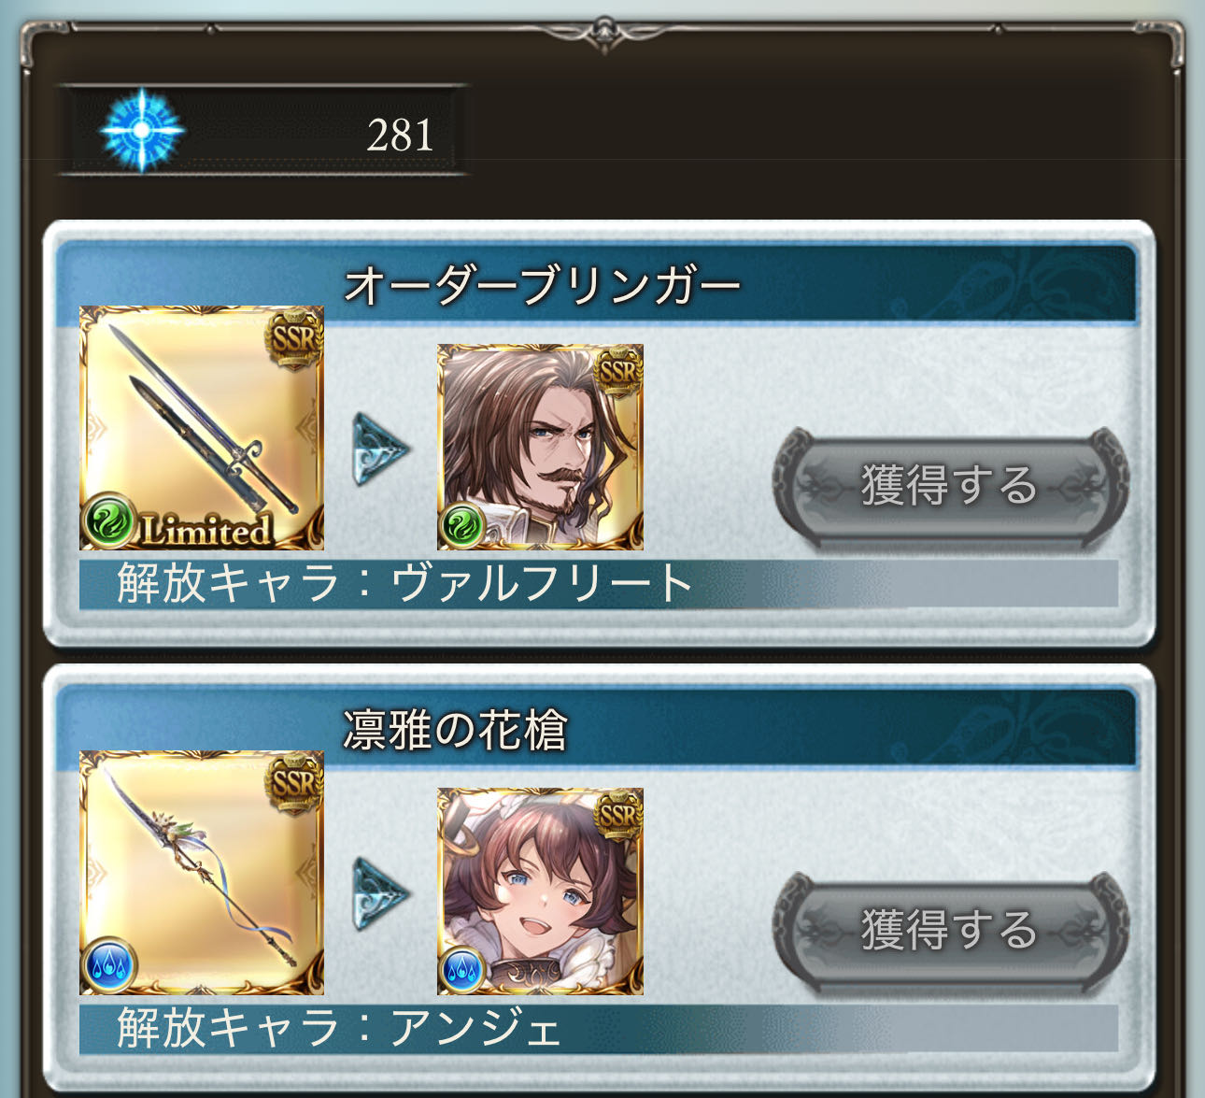Click 獲得する button for オーダーブリンガー

coord(951,486)
